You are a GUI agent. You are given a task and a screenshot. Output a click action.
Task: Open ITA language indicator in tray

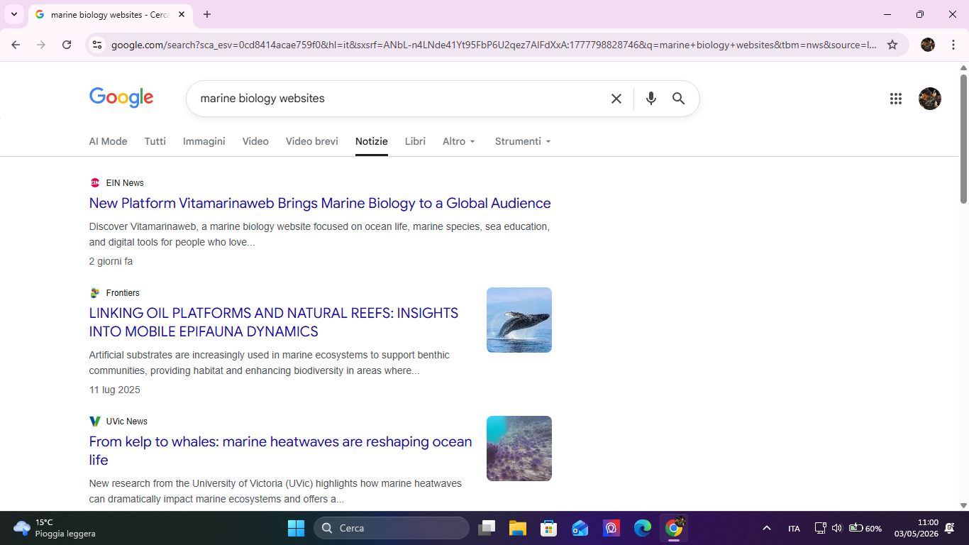click(x=794, y=529)
